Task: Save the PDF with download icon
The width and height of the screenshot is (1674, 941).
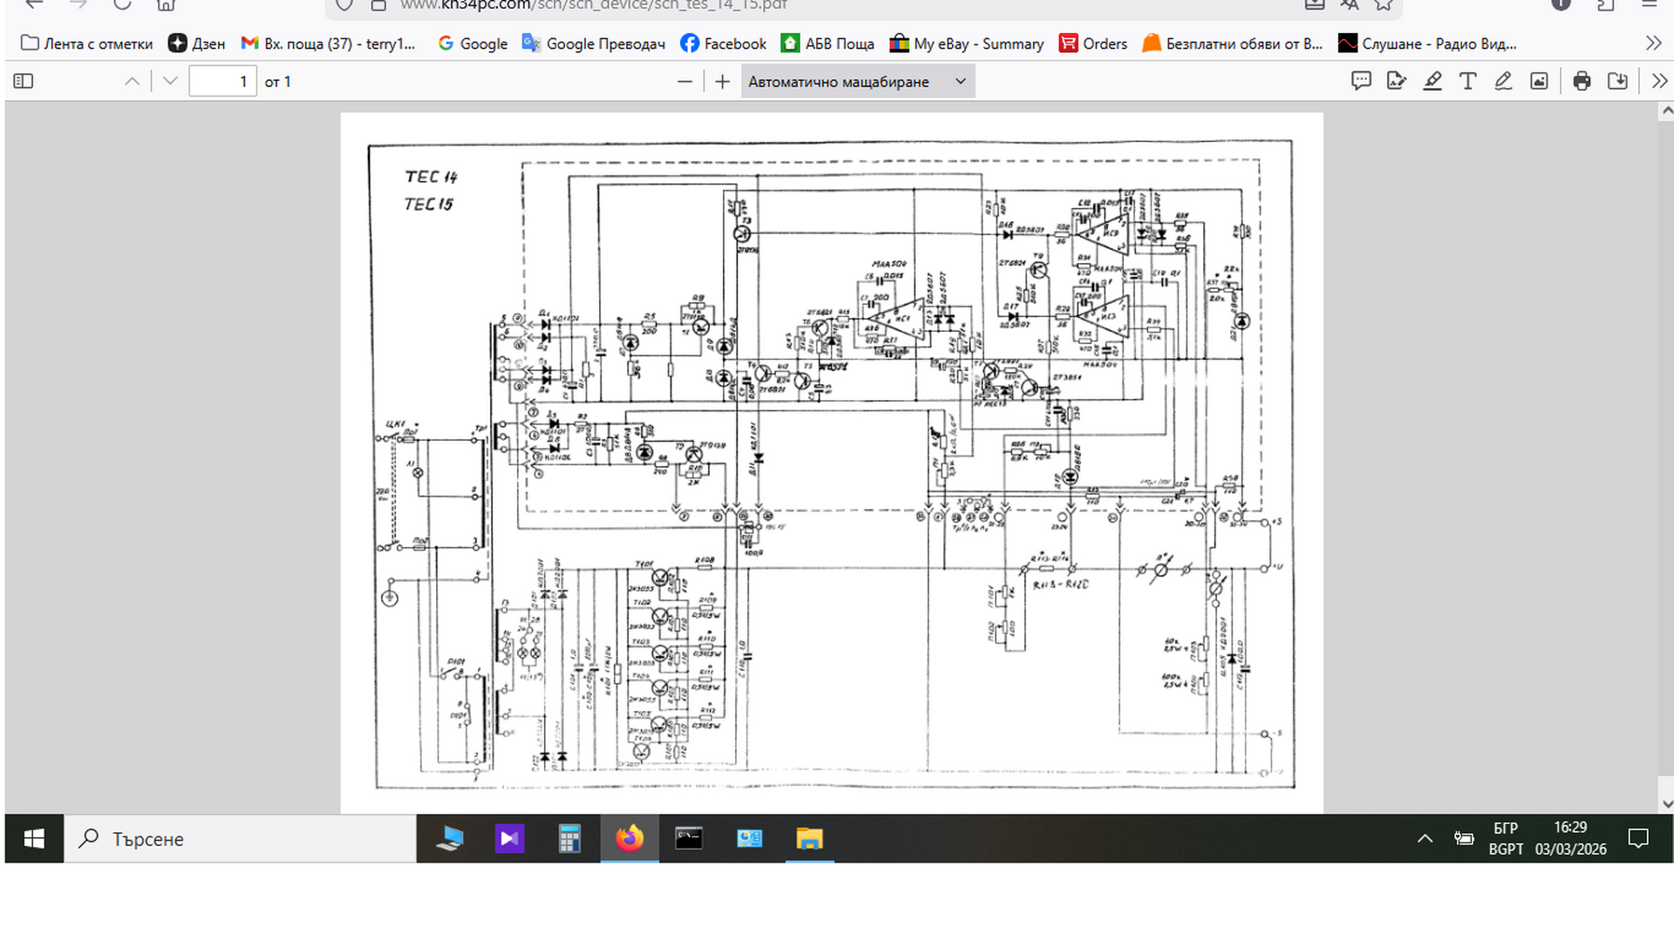Action: pos(1617,81)
